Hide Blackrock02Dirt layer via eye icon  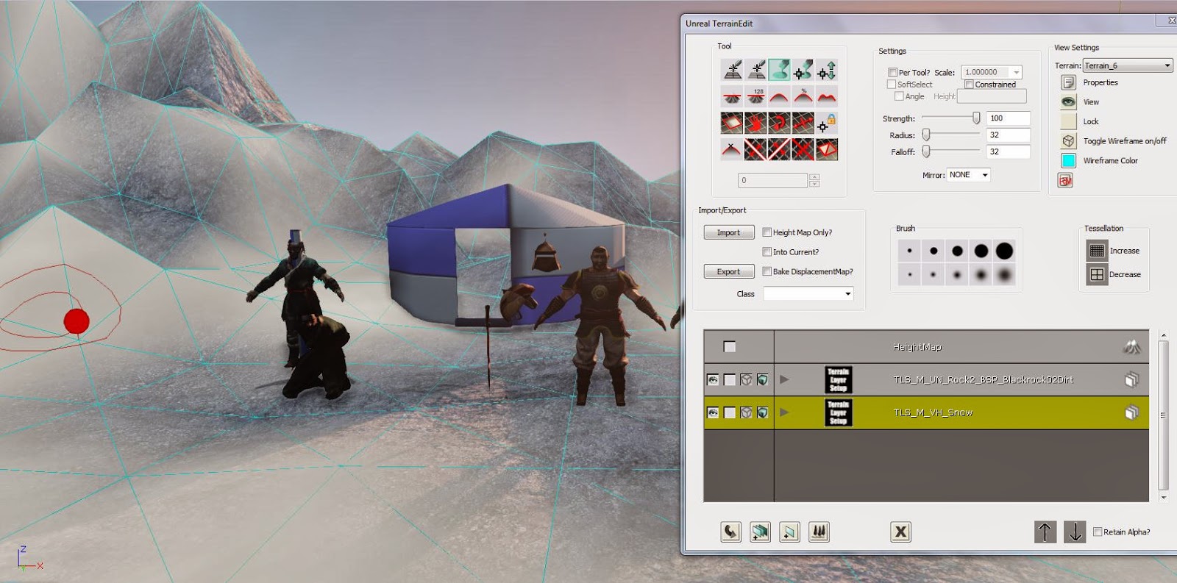coord(713,379)
